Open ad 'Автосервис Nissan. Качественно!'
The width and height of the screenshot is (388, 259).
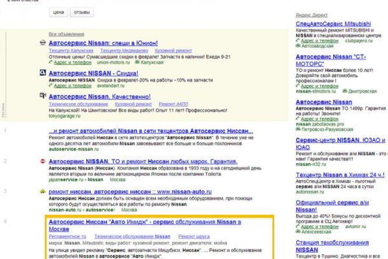pos(100,96)
